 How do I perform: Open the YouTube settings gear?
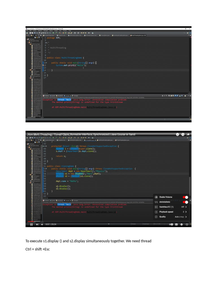(x=182, y=224)
